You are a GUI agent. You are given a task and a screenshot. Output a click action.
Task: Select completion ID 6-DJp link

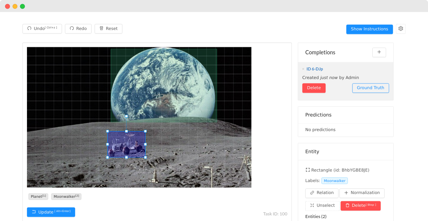point(315,69)
